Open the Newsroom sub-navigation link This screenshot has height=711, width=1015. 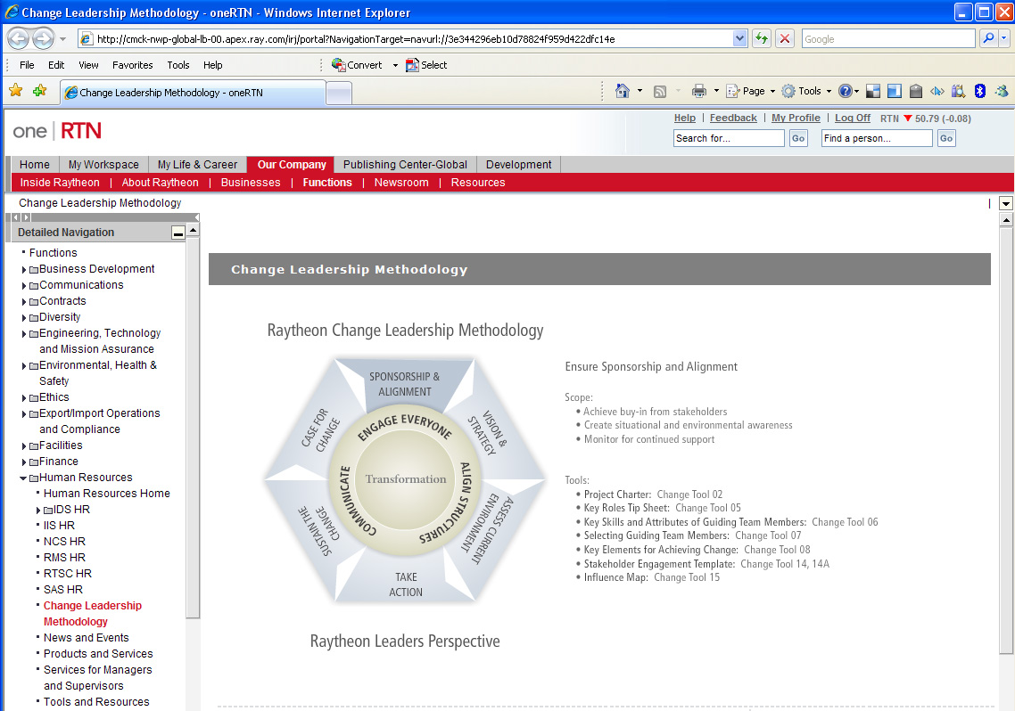click(401, 183)
